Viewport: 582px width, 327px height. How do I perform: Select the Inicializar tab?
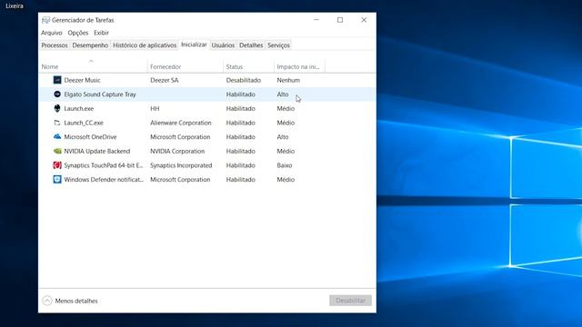(194, 45)
